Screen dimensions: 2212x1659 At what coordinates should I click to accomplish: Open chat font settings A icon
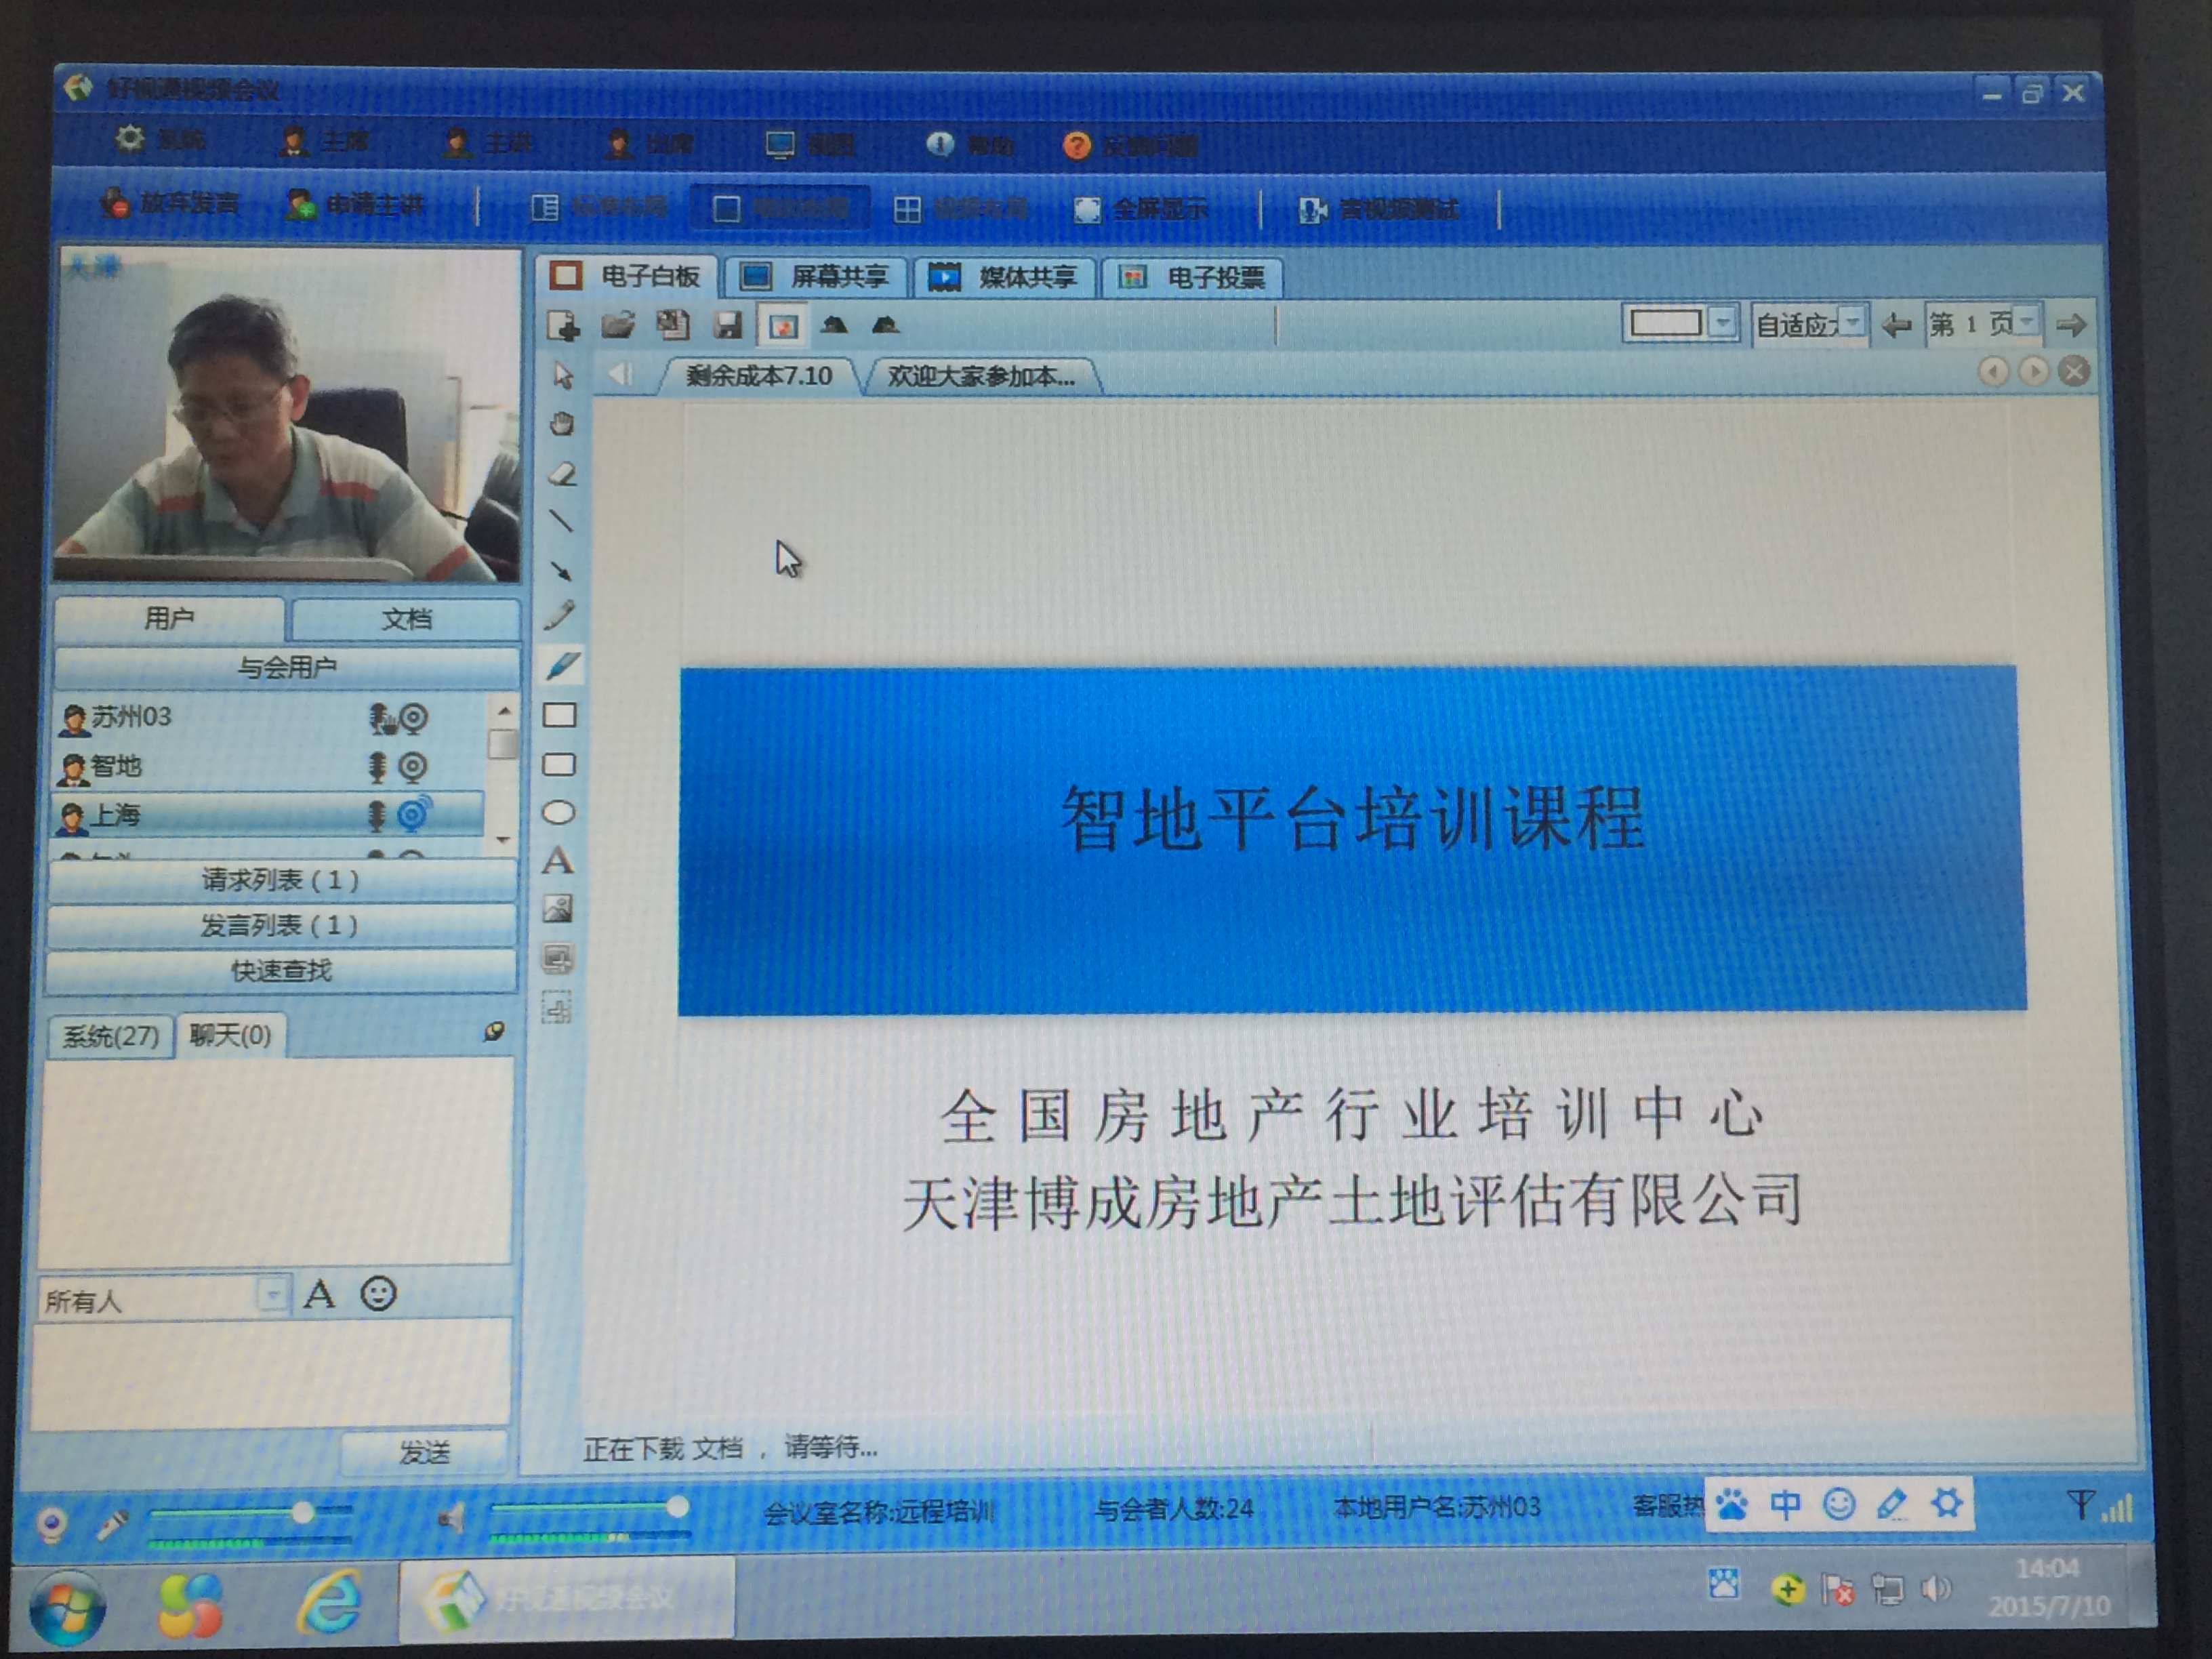click(x=319, y=1295)
